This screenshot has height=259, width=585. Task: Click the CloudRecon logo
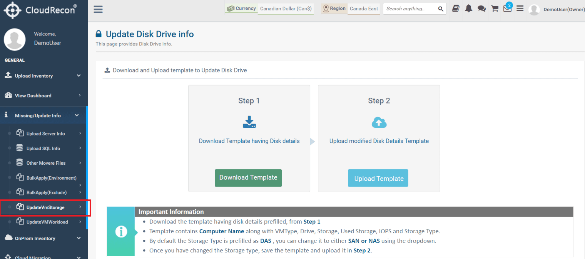pyautogui.click(x=40, y=10)
